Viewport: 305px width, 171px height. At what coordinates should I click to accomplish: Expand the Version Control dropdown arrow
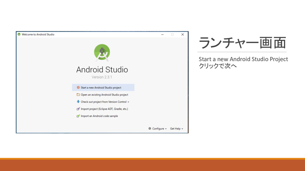[128, 102]
